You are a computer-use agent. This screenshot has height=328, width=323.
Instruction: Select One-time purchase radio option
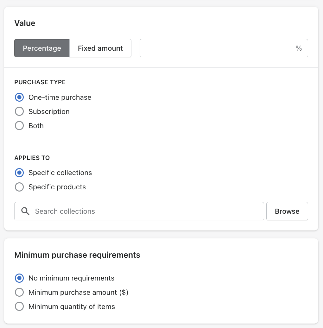pos(19,98)
